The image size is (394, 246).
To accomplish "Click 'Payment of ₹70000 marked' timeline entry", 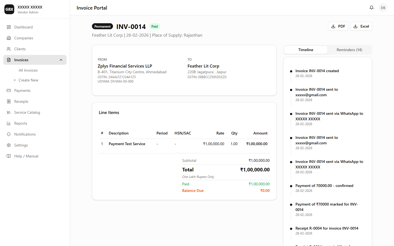I will 327,207.
